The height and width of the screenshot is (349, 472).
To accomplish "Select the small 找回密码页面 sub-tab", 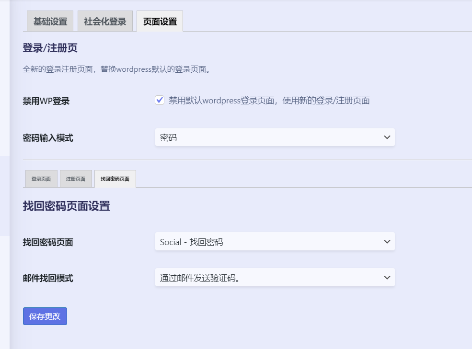I will pyautogui.click(x=115, y=179).
